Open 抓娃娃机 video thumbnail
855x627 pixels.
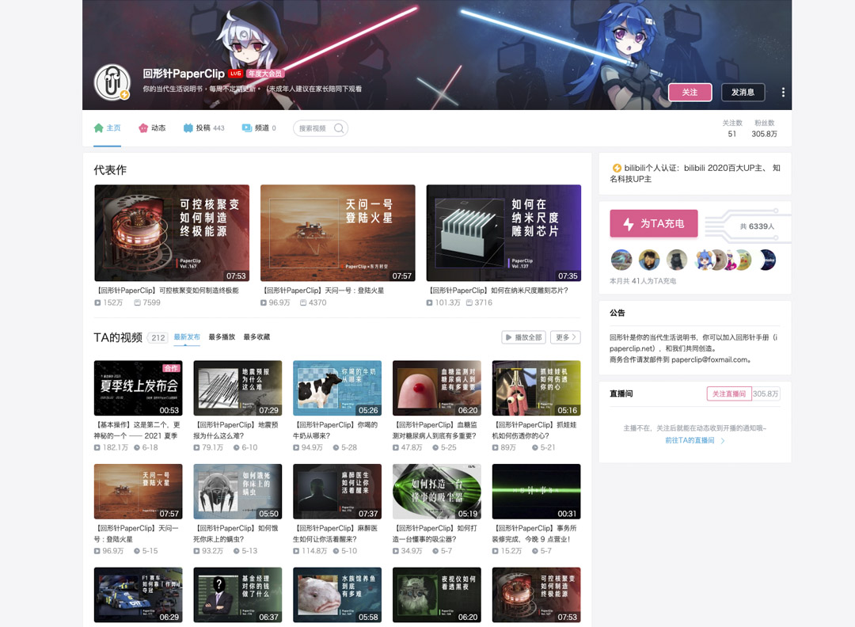(x=536, y=388)
